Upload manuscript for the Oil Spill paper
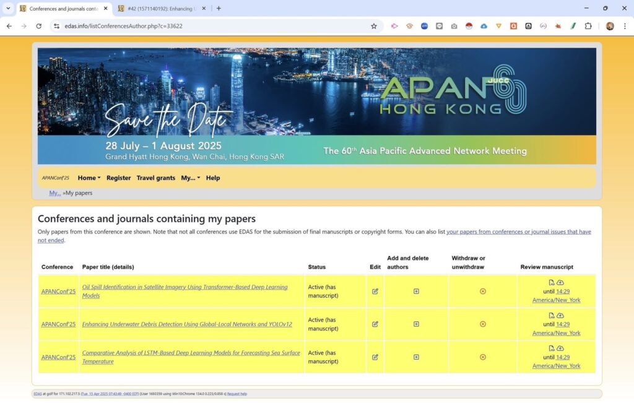The image size is (634, 403). point(560,283)
